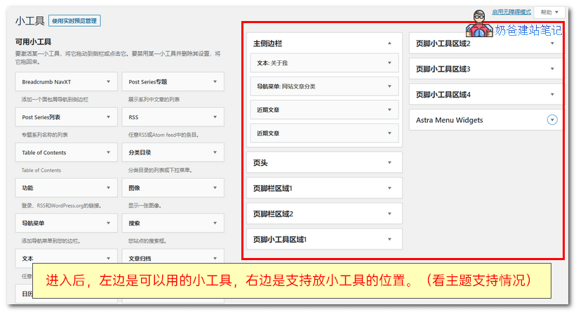
Task: Expand the Post Series列表 widget
Action: pos(67,117)
